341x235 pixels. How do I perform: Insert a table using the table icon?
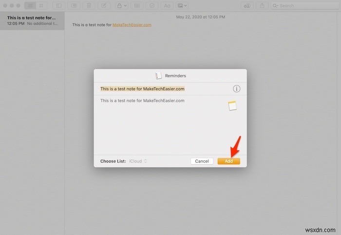[137, 6]
